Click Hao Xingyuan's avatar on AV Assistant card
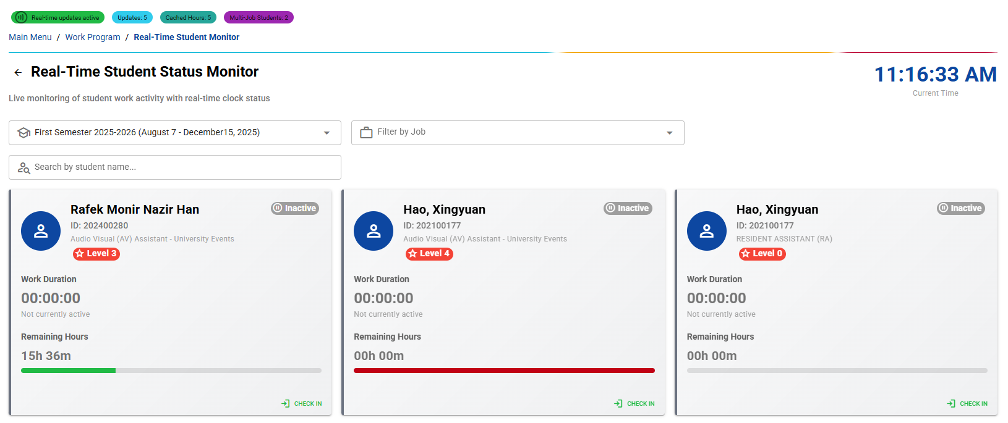The image size is (1008, 423). 374,231
